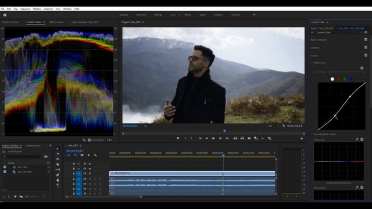
Task: Open scopes bit-depth dropdown
Action: coord(111,140)
